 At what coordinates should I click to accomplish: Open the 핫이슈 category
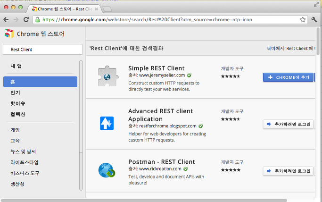pyautogui.click(x=17, y=103)
